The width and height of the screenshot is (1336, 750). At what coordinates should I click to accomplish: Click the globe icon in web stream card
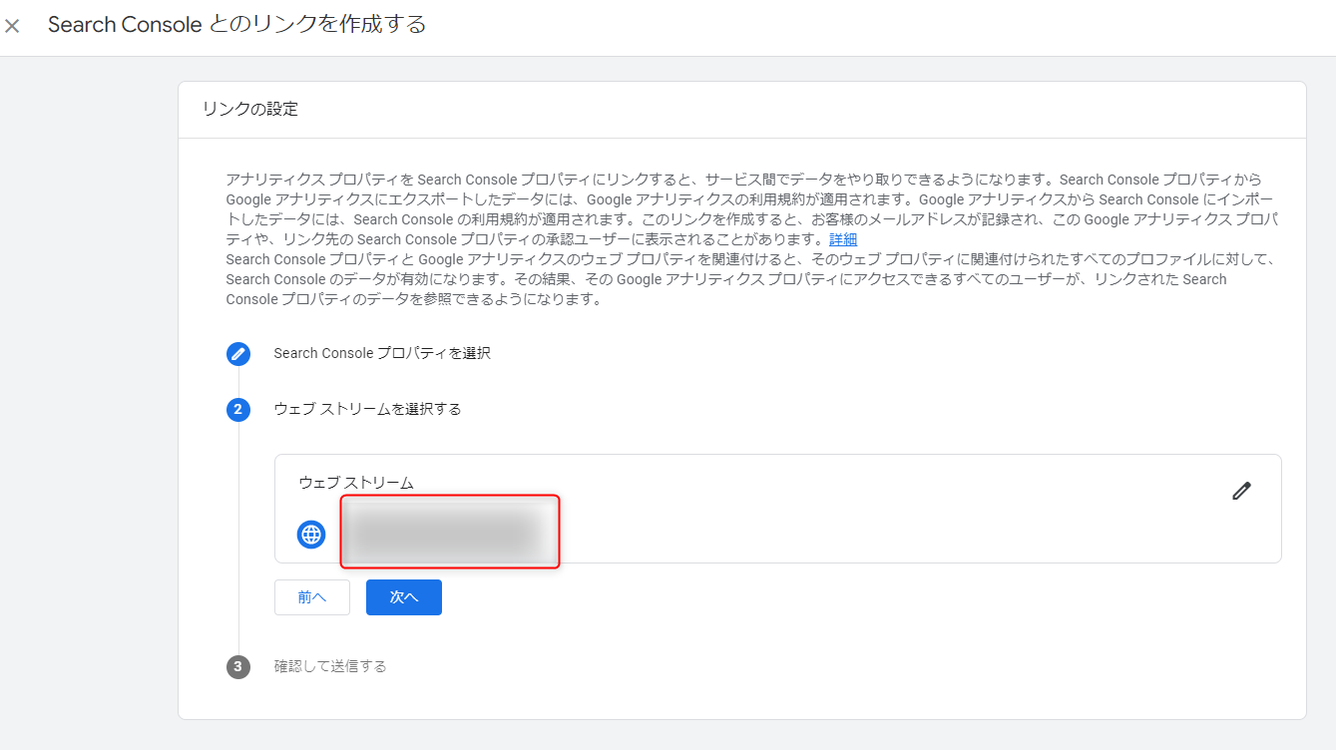click(311, 535)
